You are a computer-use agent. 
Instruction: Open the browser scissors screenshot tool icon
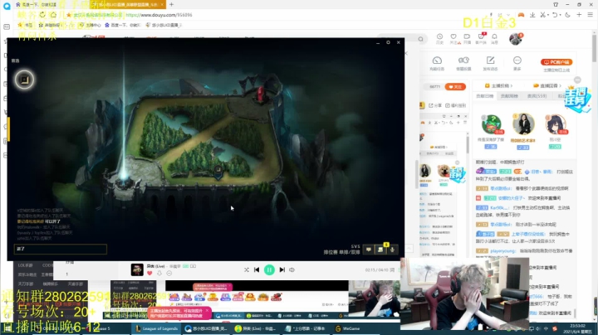(542, 15)
